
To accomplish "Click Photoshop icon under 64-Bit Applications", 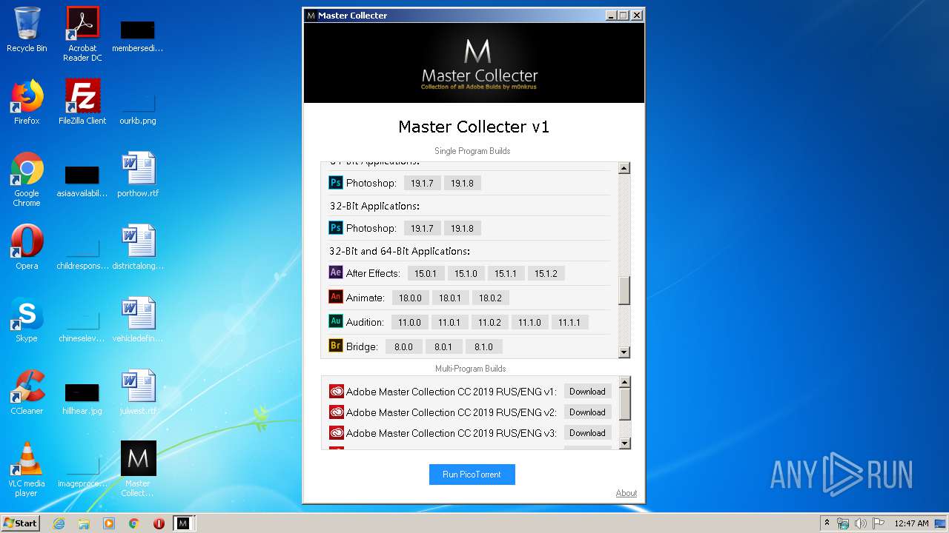I will click(x=336, y=183).
